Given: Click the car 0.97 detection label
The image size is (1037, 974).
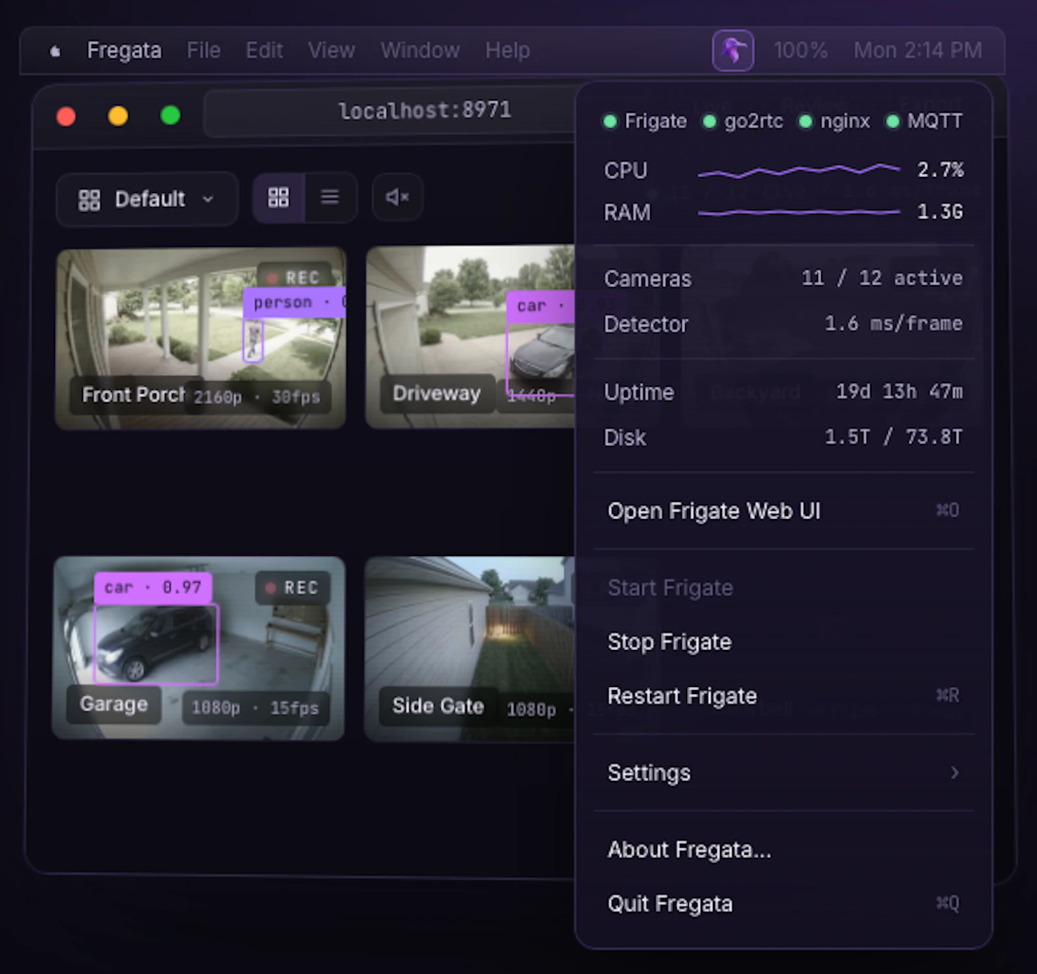Looking at the screenshot, I should [153, 588].
